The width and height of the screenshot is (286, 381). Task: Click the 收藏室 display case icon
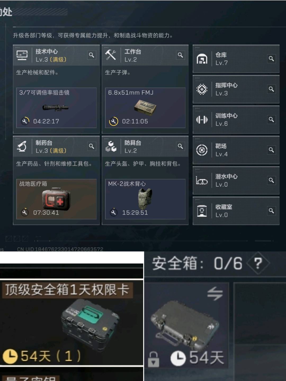[202, 211]
